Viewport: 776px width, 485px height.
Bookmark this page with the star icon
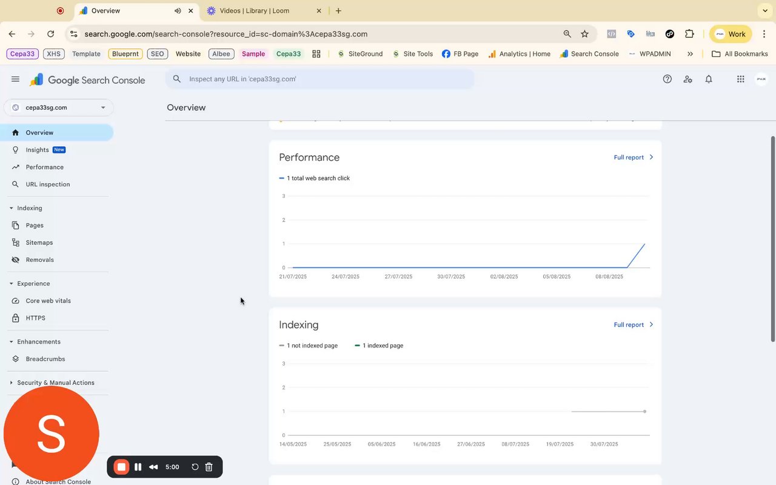[x=584, y=34]
